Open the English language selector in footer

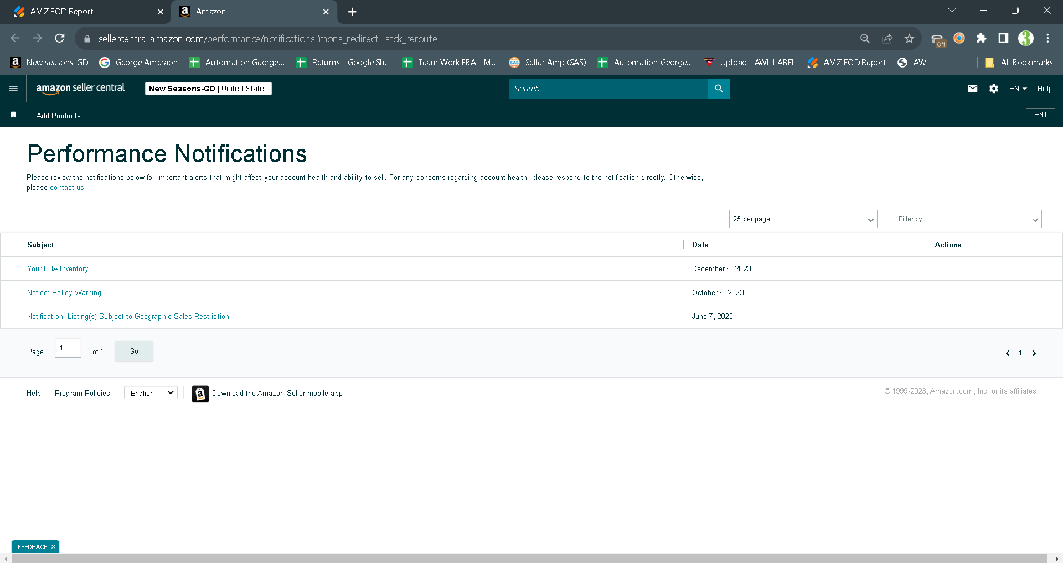point(151,393)
